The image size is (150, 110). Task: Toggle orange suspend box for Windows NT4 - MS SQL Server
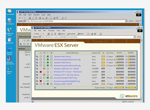[x=44, y=75]
